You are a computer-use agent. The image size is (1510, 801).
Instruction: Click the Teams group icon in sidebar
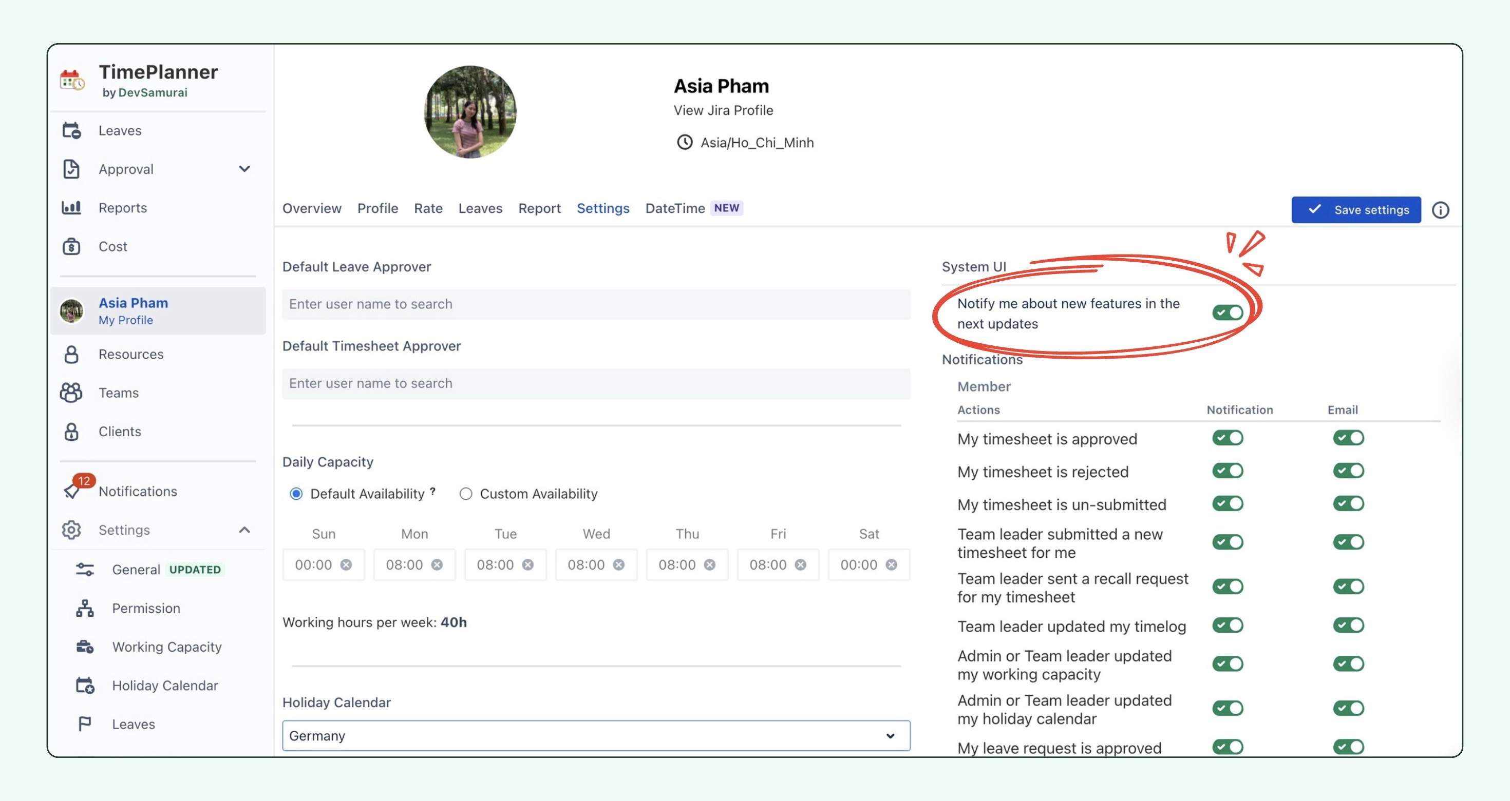[x=71, y=393]
